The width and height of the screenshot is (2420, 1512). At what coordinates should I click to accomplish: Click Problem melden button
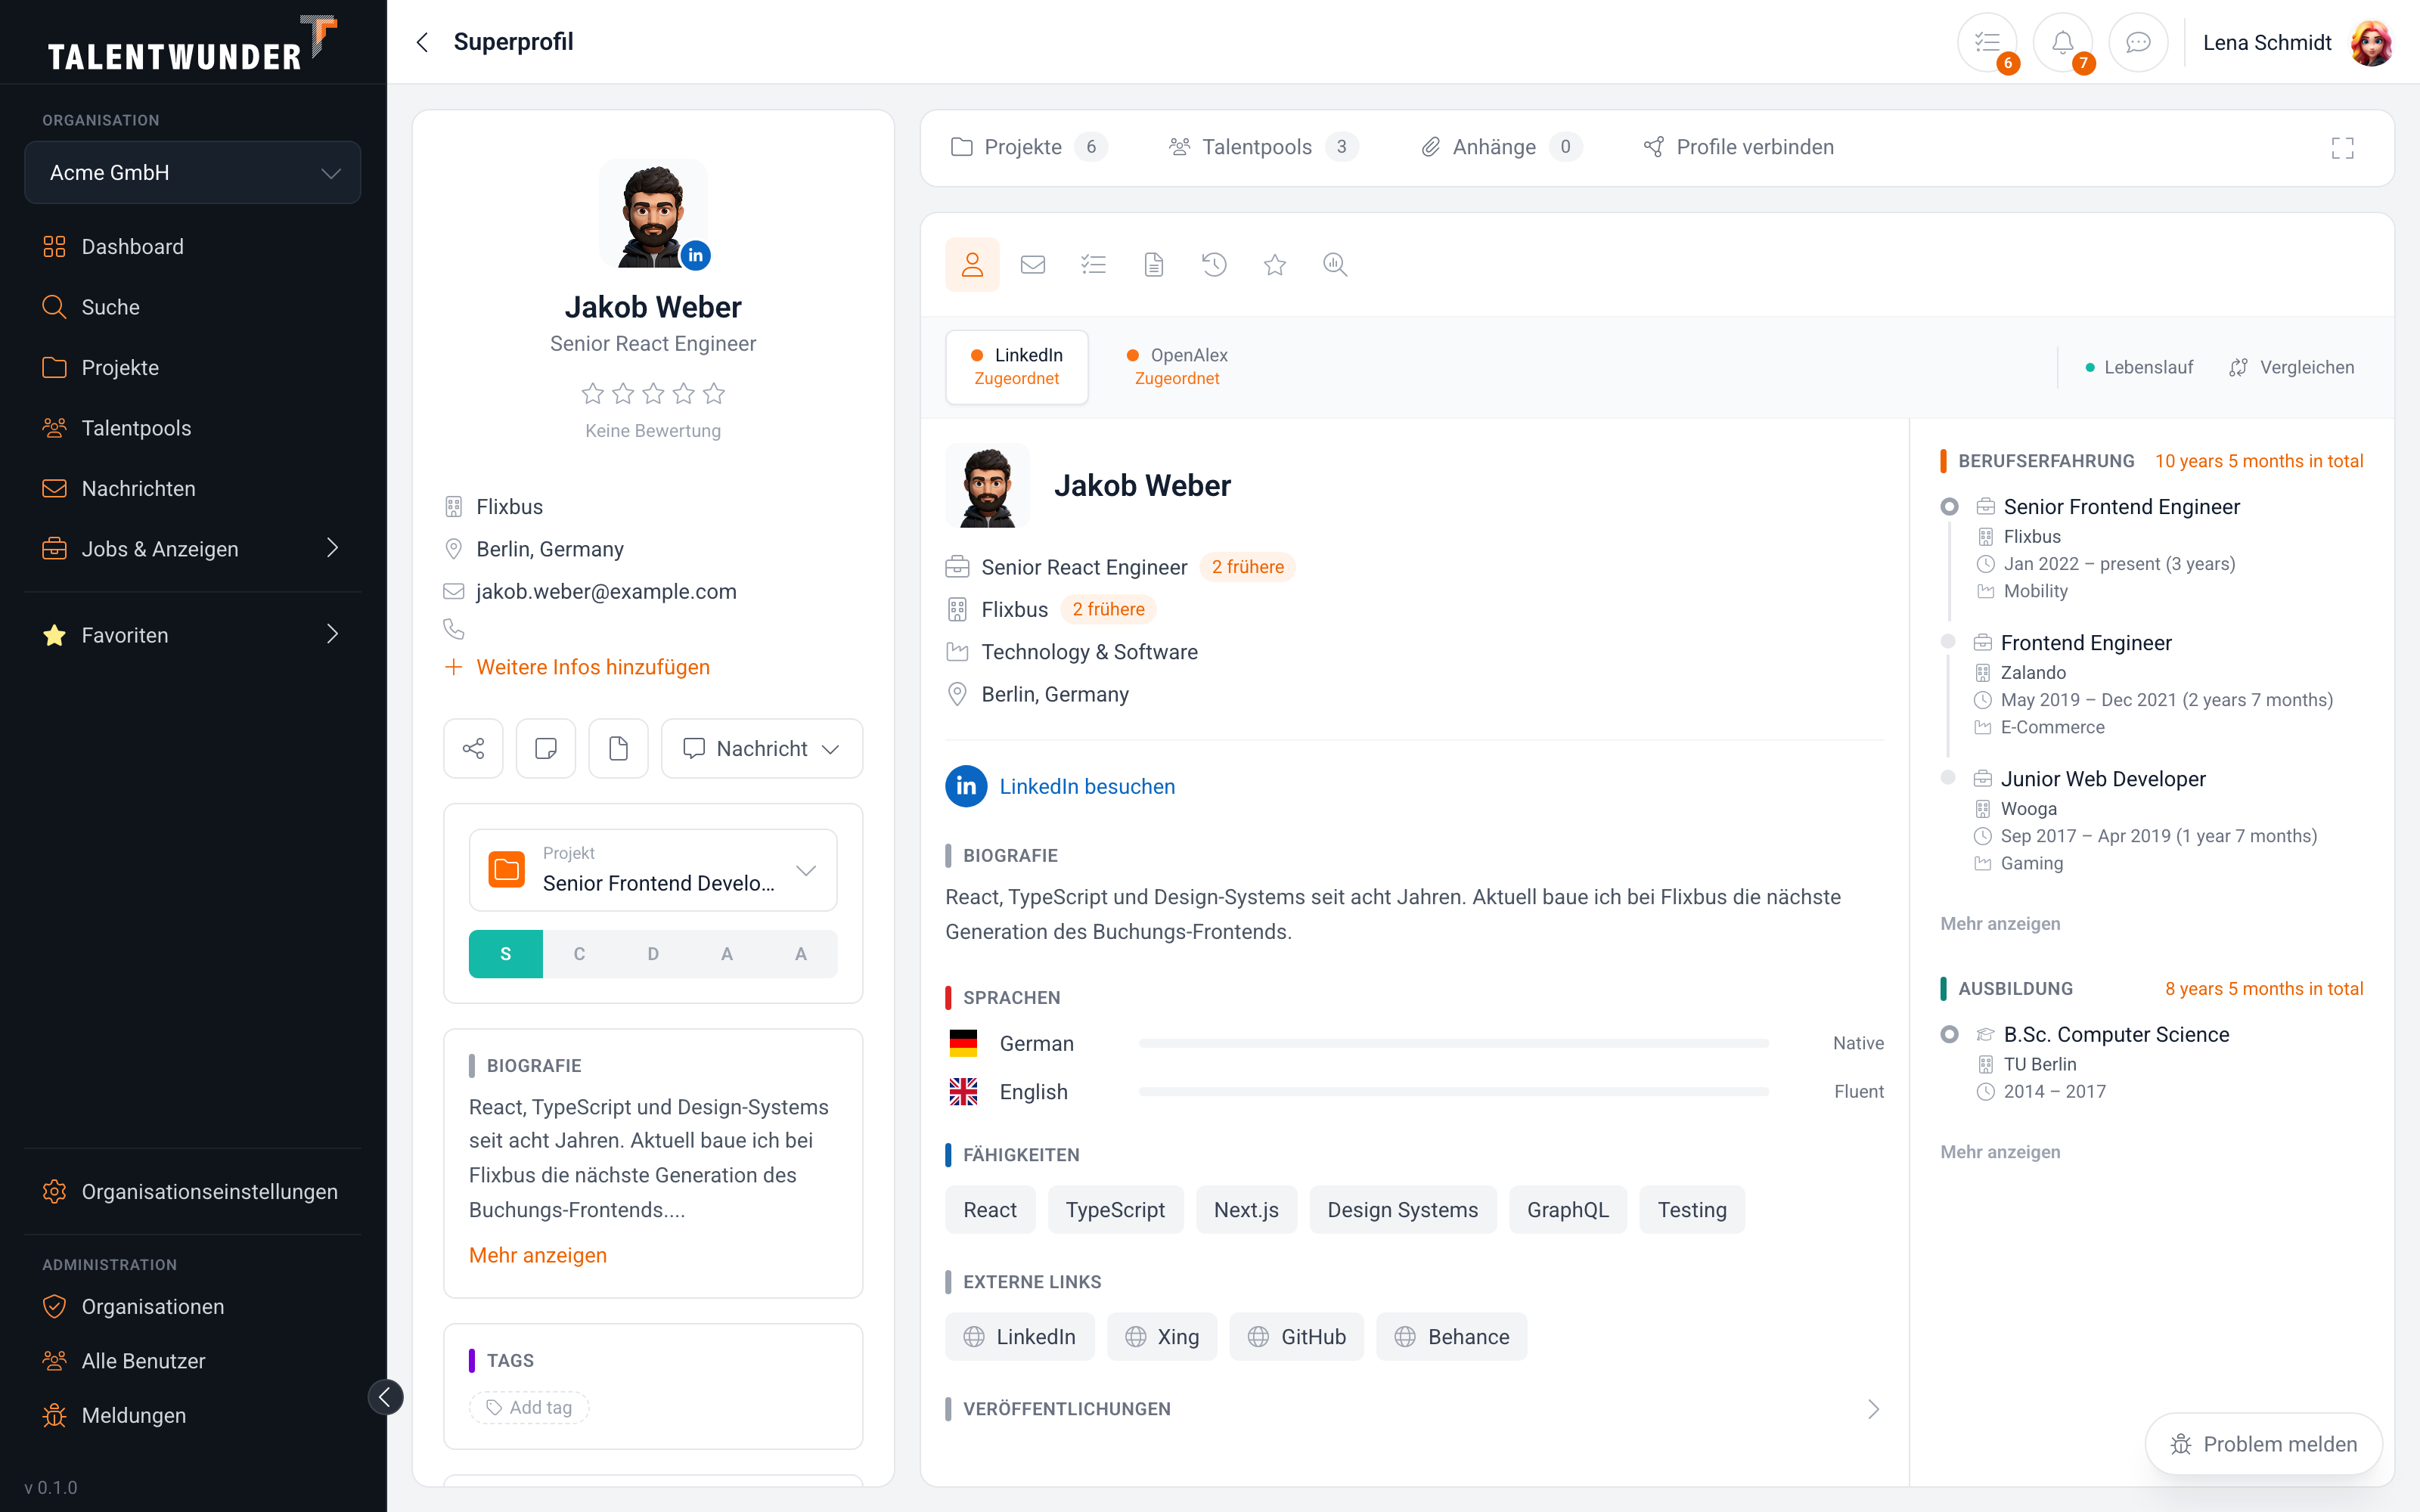2264,1444
